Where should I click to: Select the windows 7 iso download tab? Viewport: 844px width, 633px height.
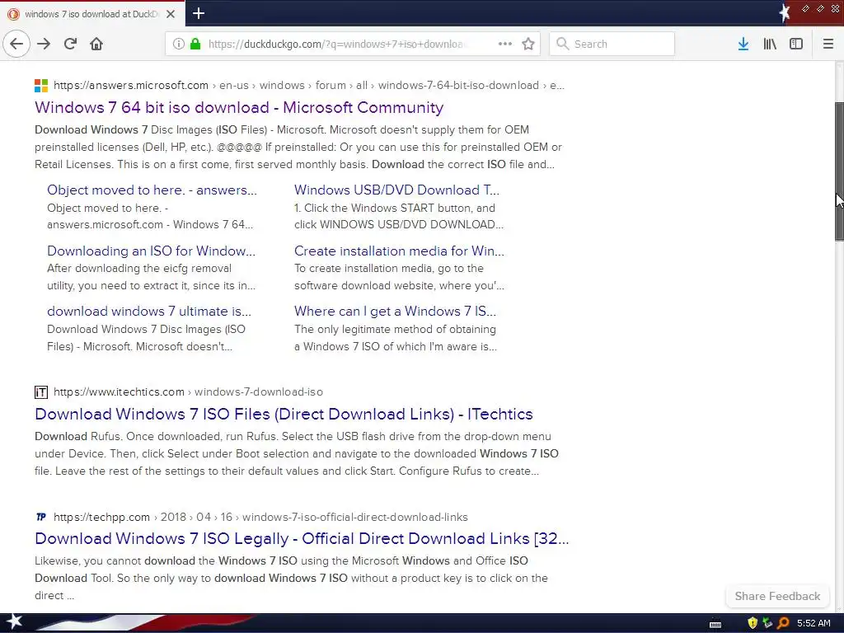pos(92,13)
